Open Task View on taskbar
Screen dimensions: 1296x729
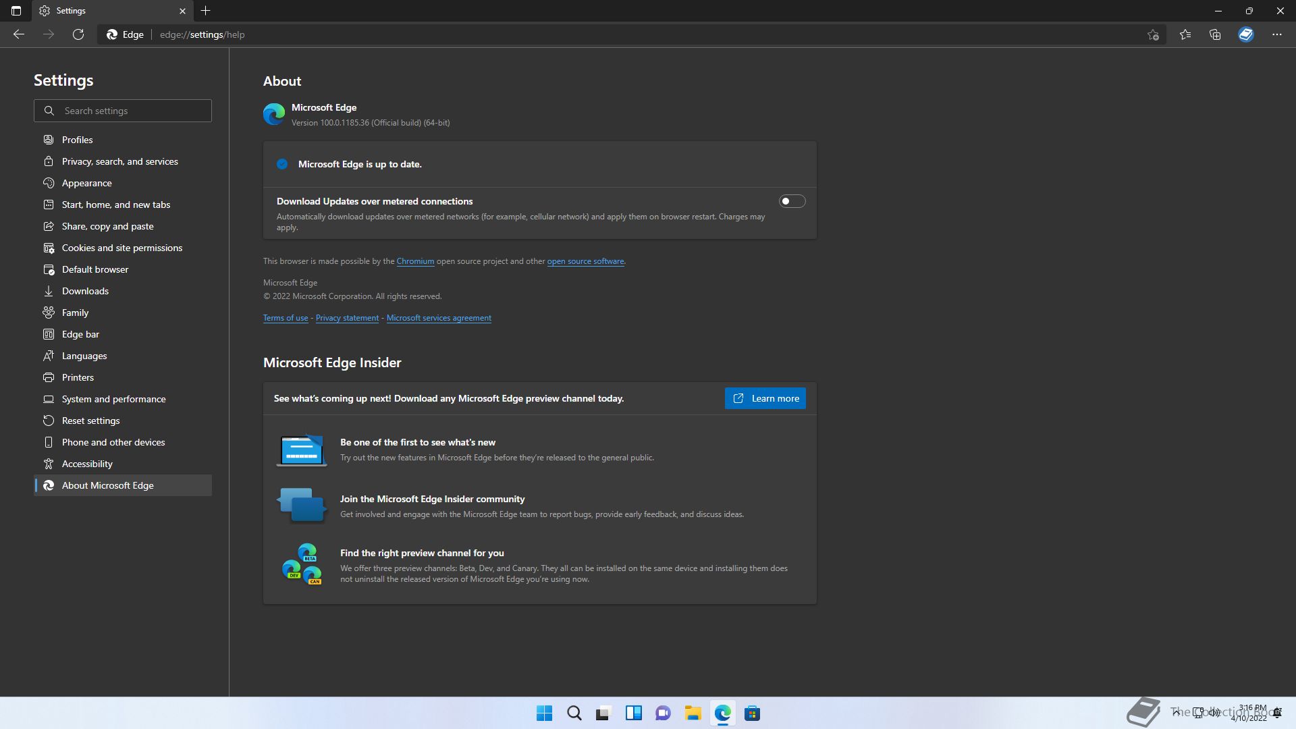[x=603, y=713]
